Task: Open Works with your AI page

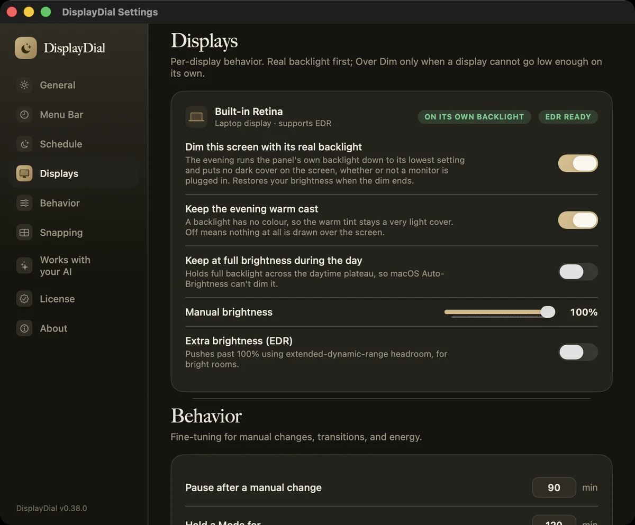Action: 74,266
